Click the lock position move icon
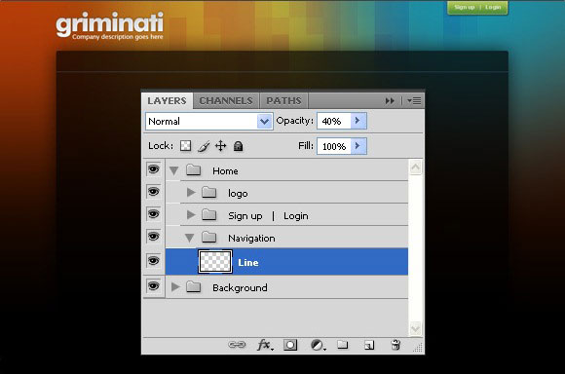This screenshot has width=565, height=374. (220, 146)
